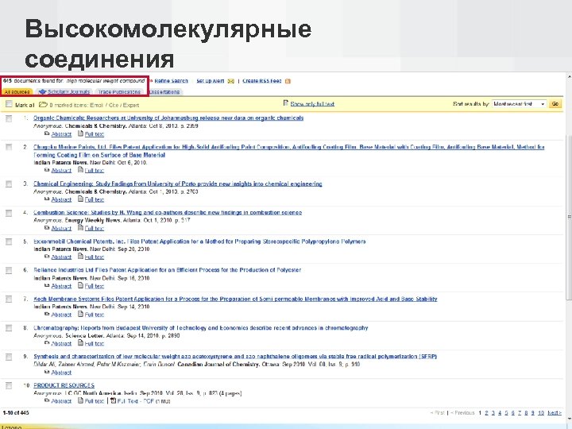Switch to the Dissertations tab
Image resolution: width=572 pixels, height=429 pixels.
coord(164,92)
